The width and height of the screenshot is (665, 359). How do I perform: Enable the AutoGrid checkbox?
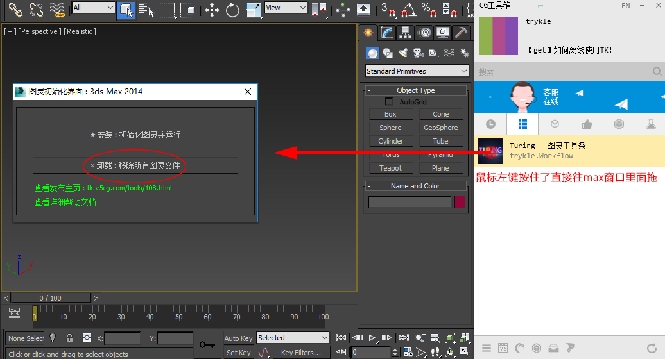(389, 101)
